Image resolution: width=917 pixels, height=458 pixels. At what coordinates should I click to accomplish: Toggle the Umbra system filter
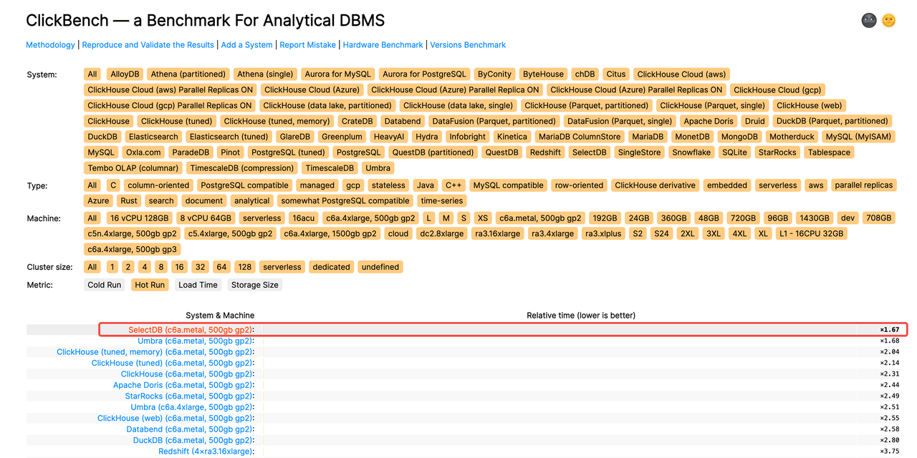click(378, 169)
